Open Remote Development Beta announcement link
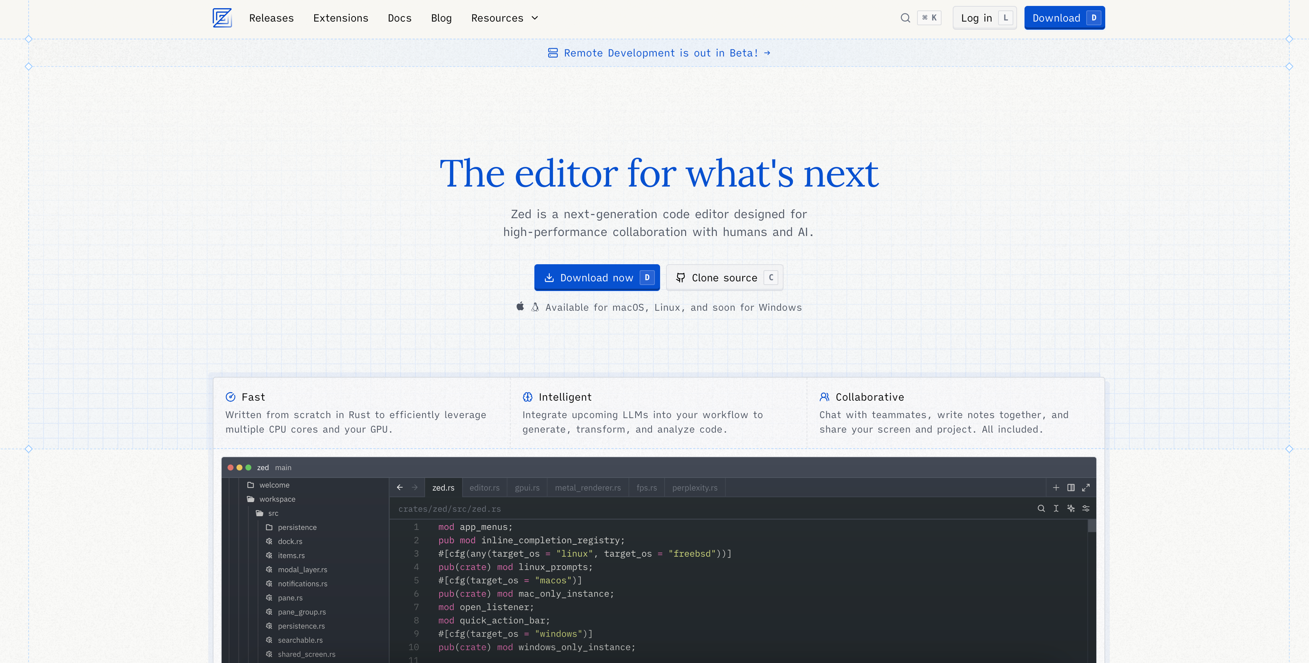1309x663 pixels. [x=659, y=53]
